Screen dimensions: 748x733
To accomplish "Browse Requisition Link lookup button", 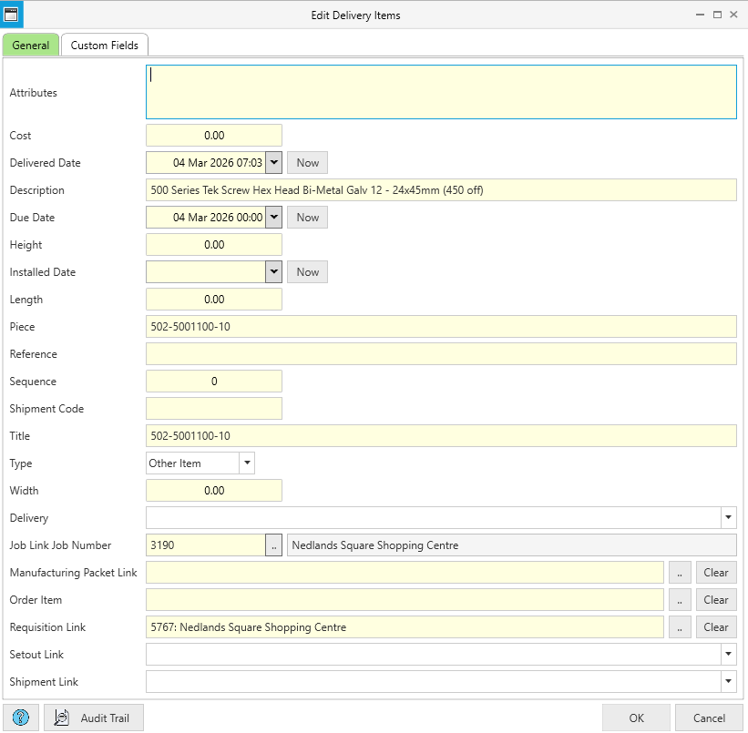I will point(679,627).
